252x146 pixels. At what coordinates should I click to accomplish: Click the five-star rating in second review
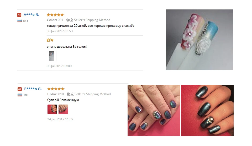click(56, 89)
